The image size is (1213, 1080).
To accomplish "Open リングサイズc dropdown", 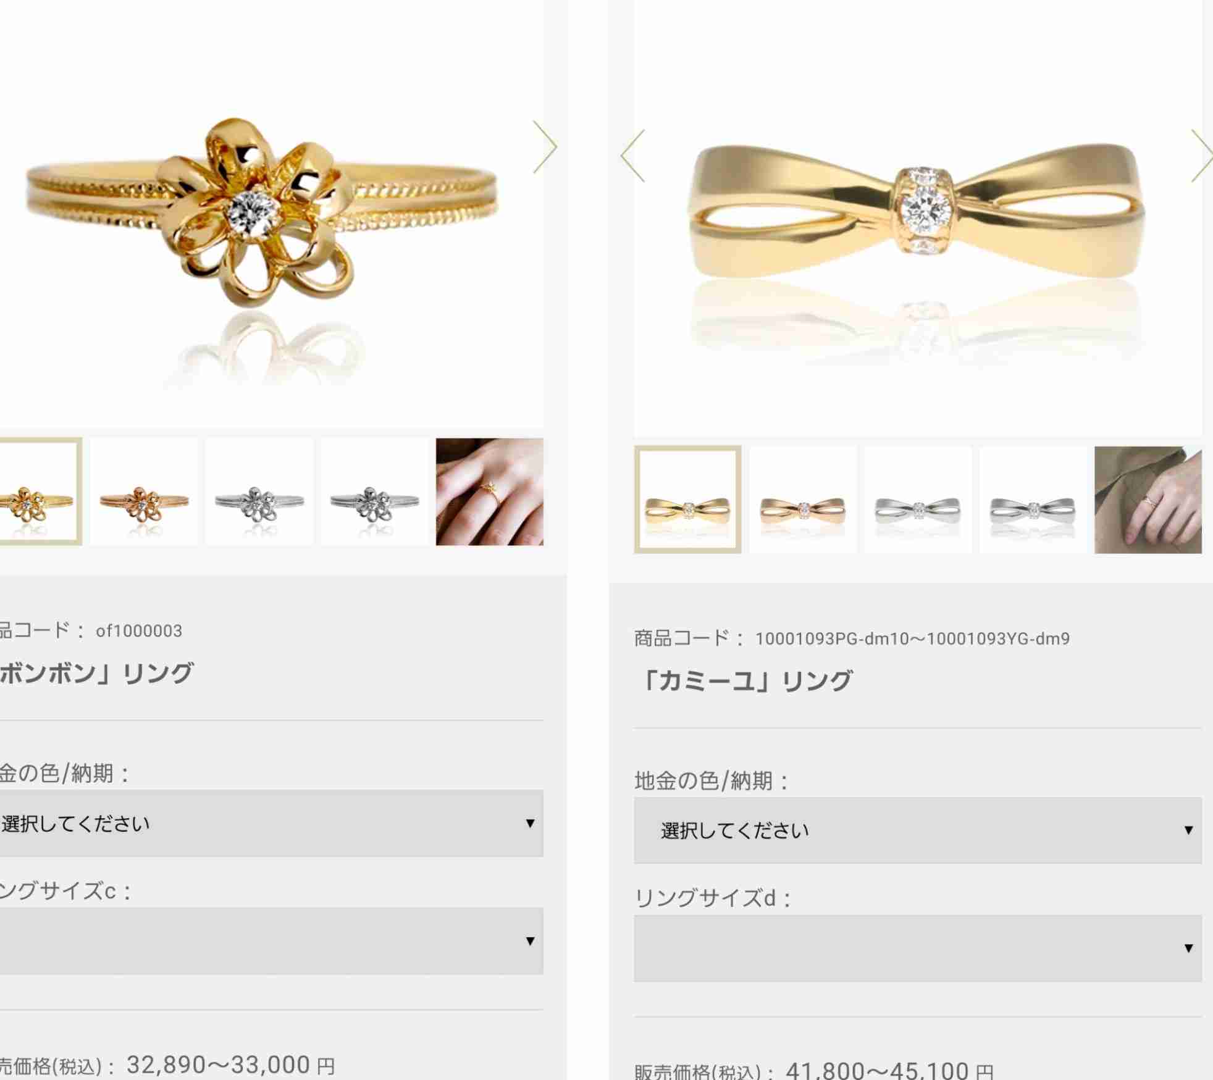I will pyautogui.click(x=271, y=941).
